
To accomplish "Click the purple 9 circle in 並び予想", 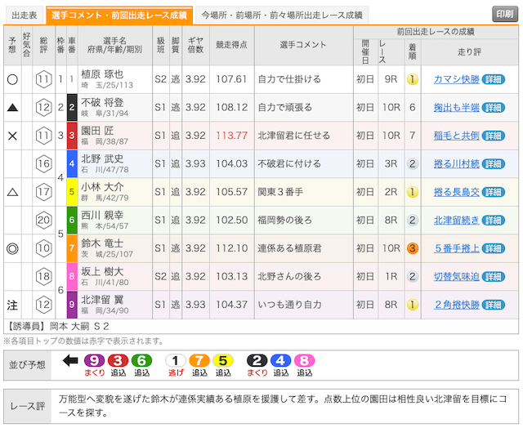I will point(93,360).
